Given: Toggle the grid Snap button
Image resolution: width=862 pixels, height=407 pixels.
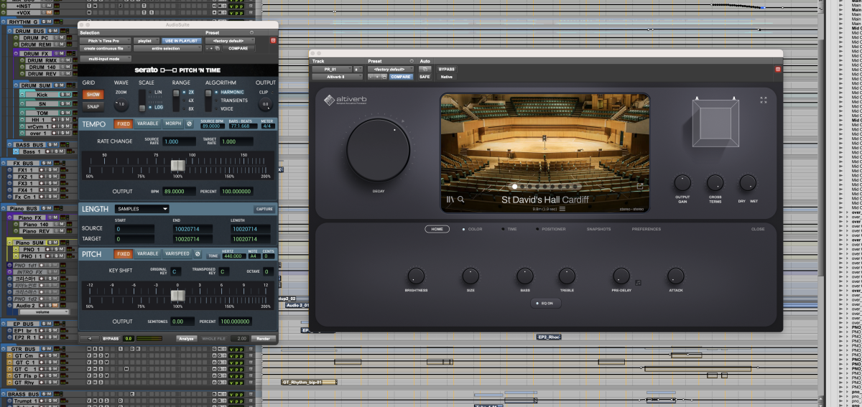Looking at the screenshot, I should [x=93, y=106].
